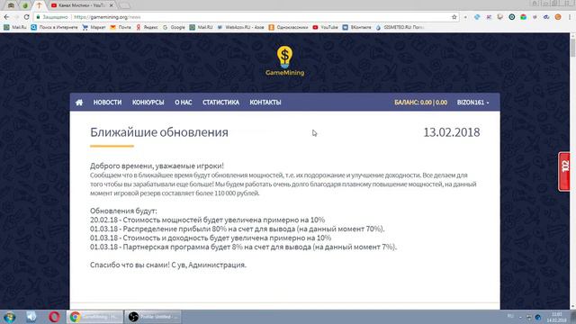Open the Google bookmark
Viewport: 576px width, 324px height.
tap(174, 27)
